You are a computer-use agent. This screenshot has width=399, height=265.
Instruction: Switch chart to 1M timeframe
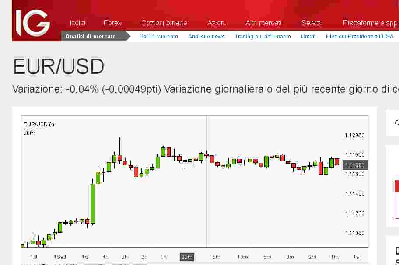click(x=34, y=257)
